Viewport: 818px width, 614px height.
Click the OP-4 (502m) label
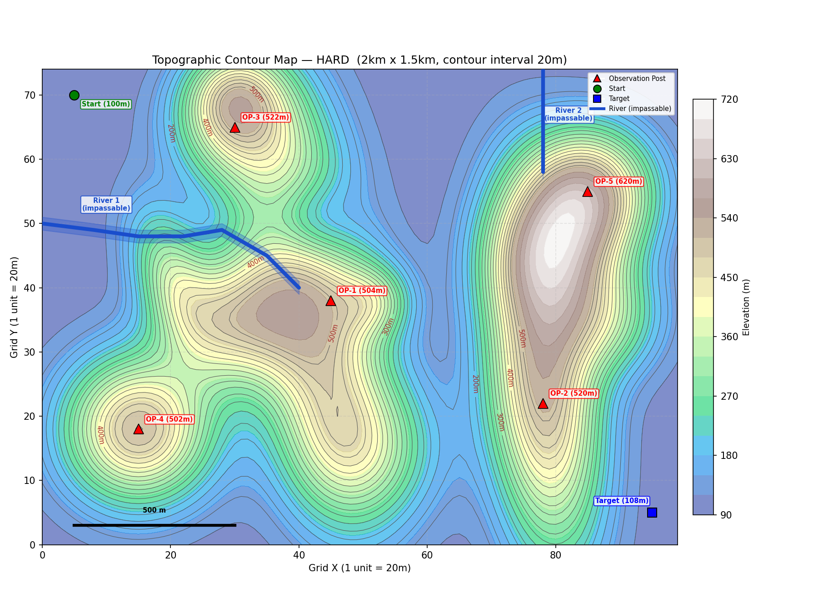170,419
